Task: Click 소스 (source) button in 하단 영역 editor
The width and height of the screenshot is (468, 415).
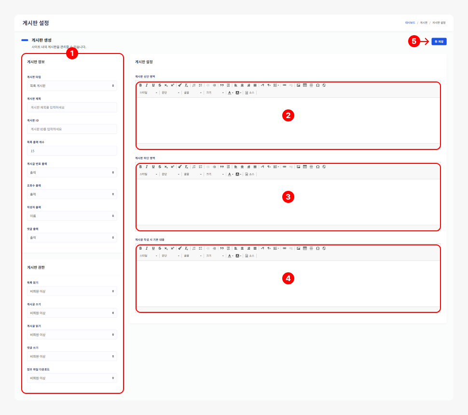Action: coord(250,174)
